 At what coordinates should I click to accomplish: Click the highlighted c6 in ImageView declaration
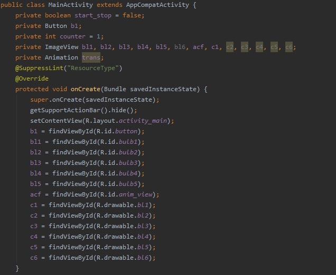coord(289,47)
